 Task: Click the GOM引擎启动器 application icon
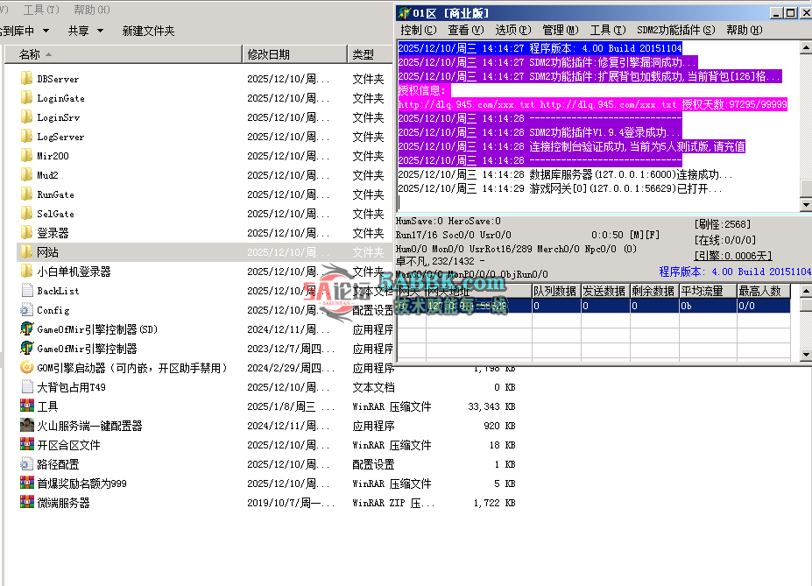pos(27,368)
